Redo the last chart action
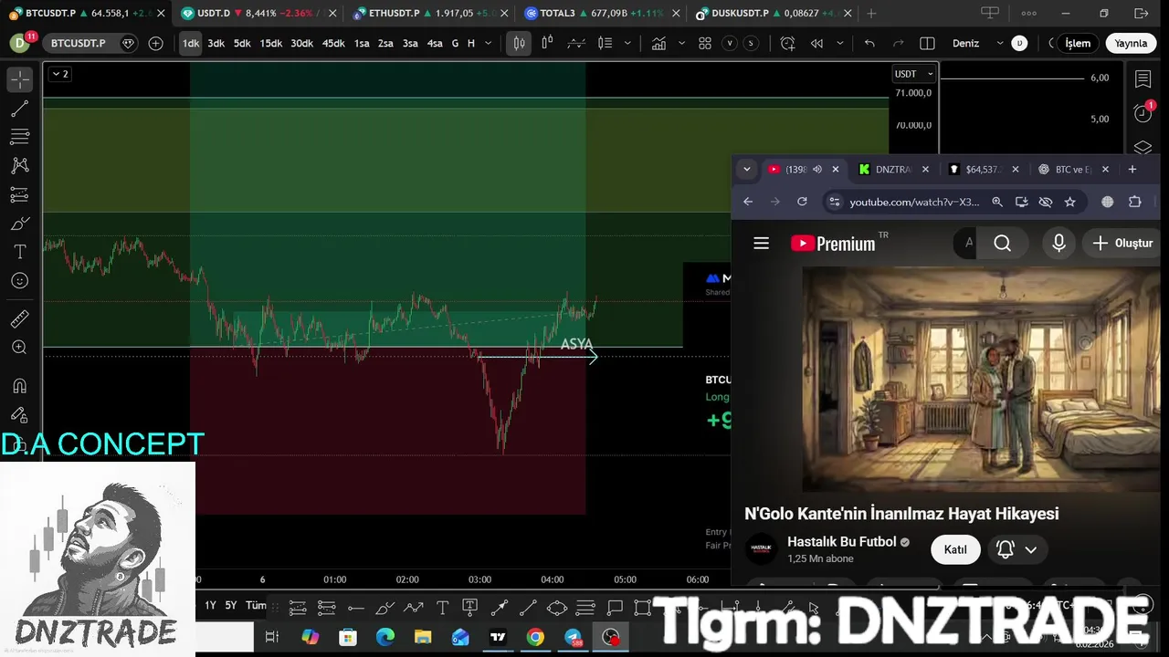Image resolution: width=1169 pixels, height=657 pixels. [898, 43]
